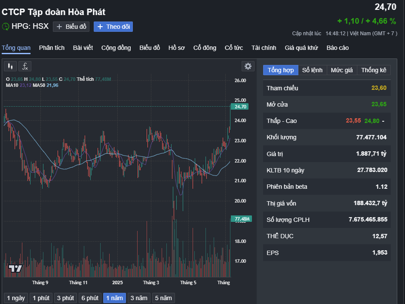Select the 5 năm timeframe
Image resolution: width=405 pixels, height=304 pixels.
click(163, 298)
